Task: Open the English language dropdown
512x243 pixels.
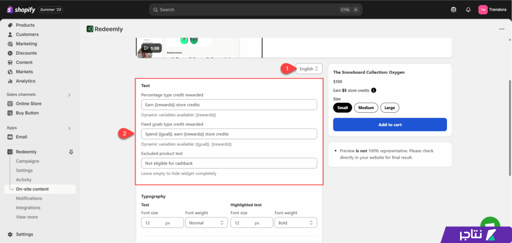Action: point(309,69)
